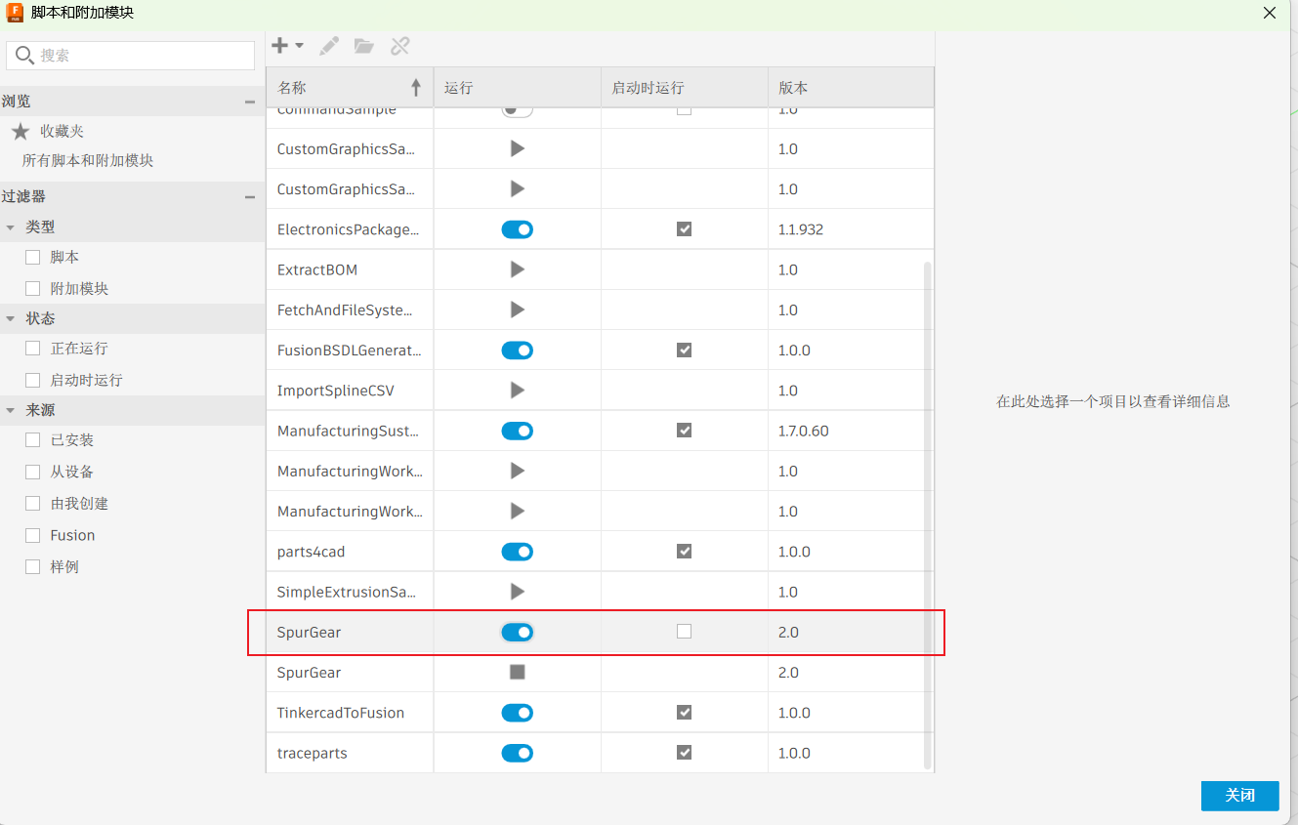Click the open folder icon in toolbar
The height and width of the screenshot is (825, 1298).
point(364,46)
